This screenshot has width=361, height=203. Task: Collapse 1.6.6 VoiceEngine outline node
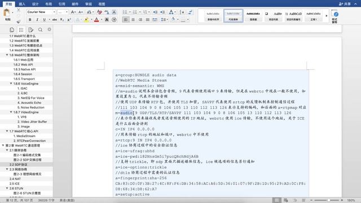11,83
